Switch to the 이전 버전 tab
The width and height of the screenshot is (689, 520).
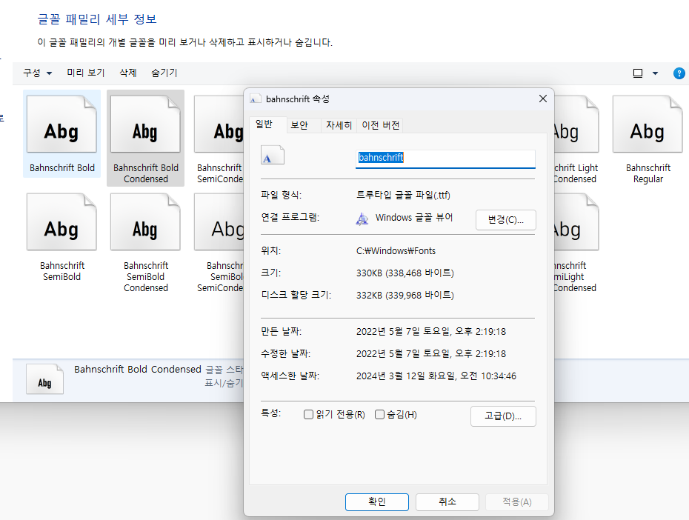pos(381,125)
